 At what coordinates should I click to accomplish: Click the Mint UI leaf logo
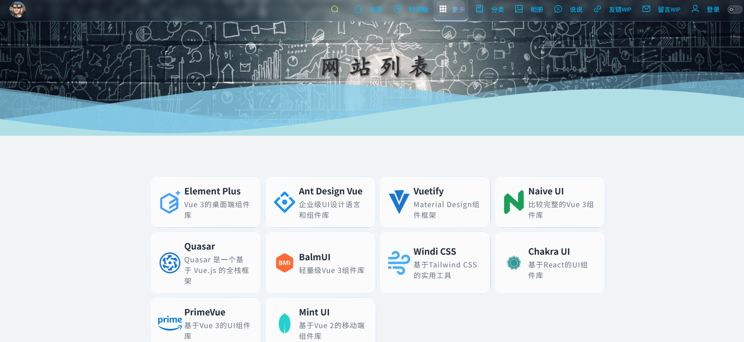point(284,323)
